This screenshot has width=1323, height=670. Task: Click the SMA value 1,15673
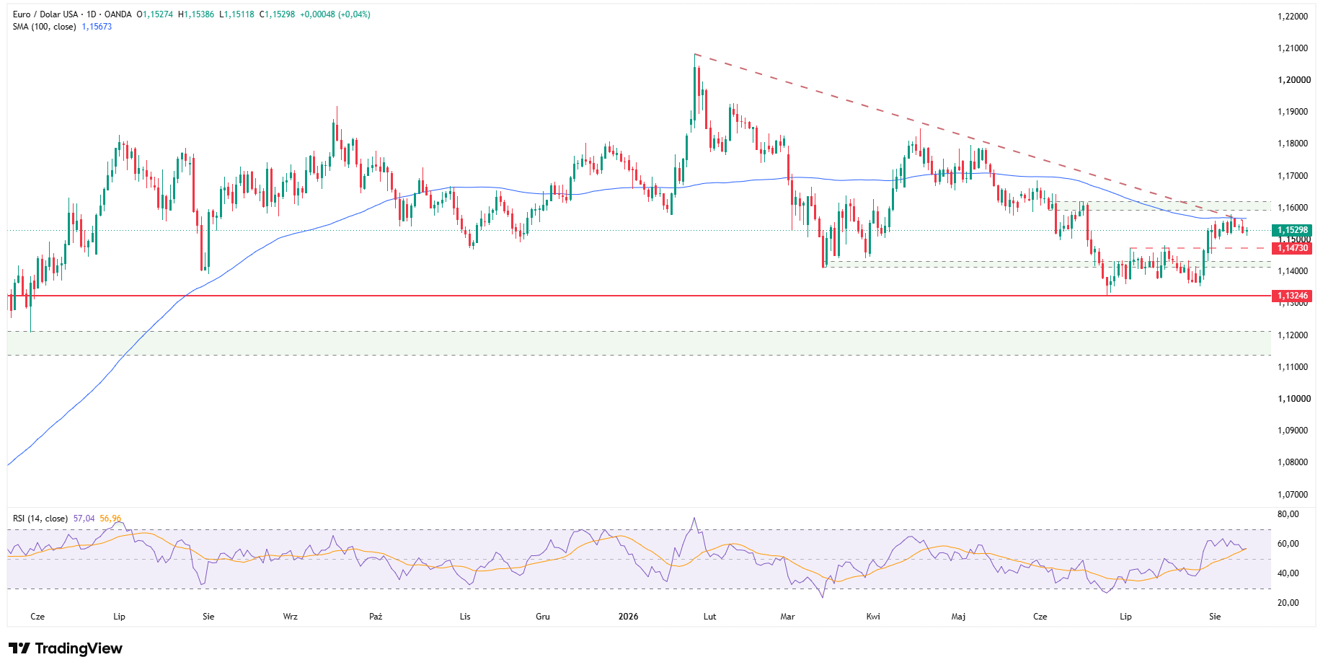(x=97, y=27)
